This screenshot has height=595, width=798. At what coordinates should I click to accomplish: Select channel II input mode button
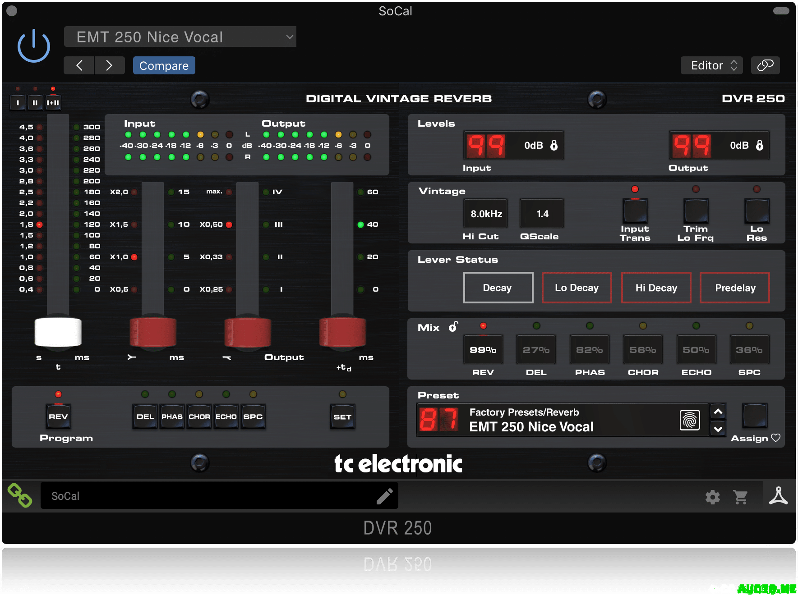(35, 103)
